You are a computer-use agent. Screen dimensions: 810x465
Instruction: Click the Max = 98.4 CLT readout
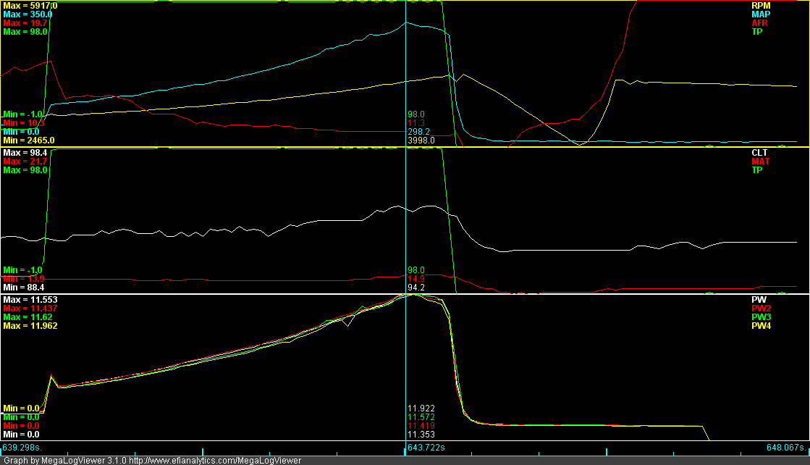pos(25,153)
